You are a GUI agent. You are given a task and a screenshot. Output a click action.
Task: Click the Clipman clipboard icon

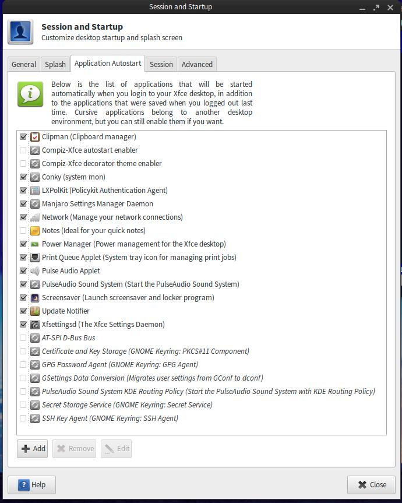(34, 136)
